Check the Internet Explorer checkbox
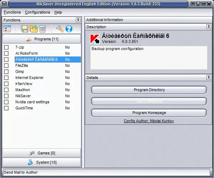The height and width of the screenshot is (178, 214). [6, 78]
